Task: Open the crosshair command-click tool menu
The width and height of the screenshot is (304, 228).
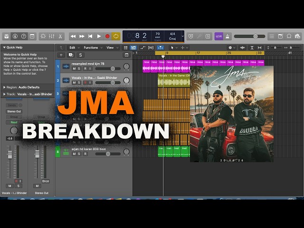Action: (x=184, y=47)
